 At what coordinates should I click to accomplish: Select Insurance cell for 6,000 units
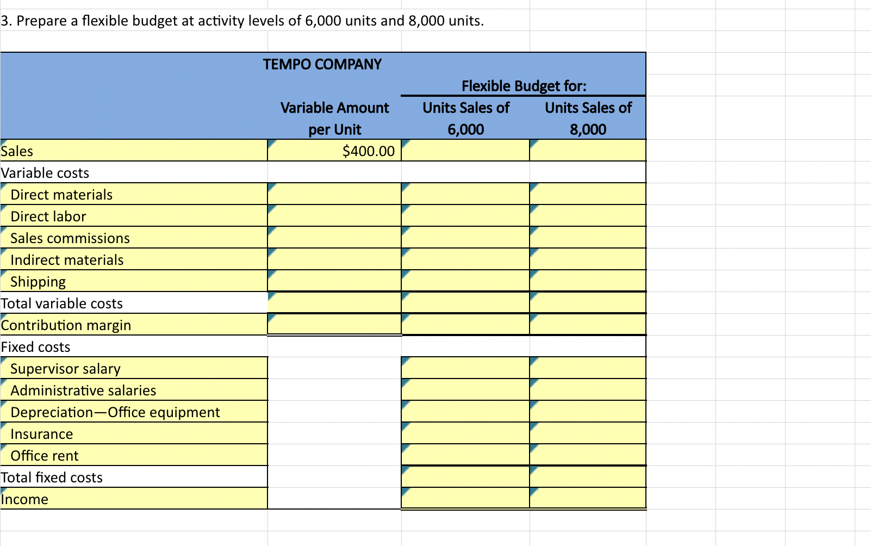(465, 433)
